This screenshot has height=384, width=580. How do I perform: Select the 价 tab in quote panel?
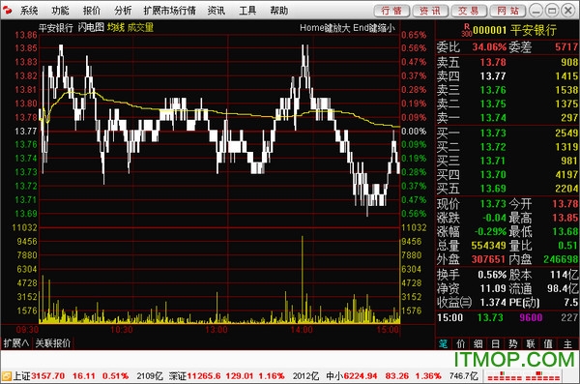point(460,344)
